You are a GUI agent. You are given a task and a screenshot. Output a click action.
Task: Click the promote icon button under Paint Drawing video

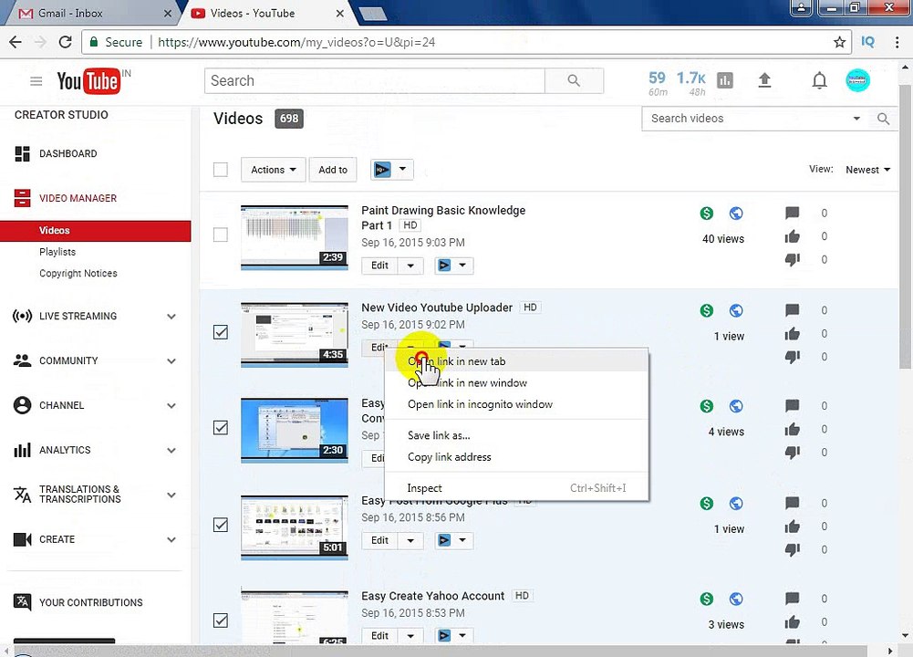tap(444, 266)
